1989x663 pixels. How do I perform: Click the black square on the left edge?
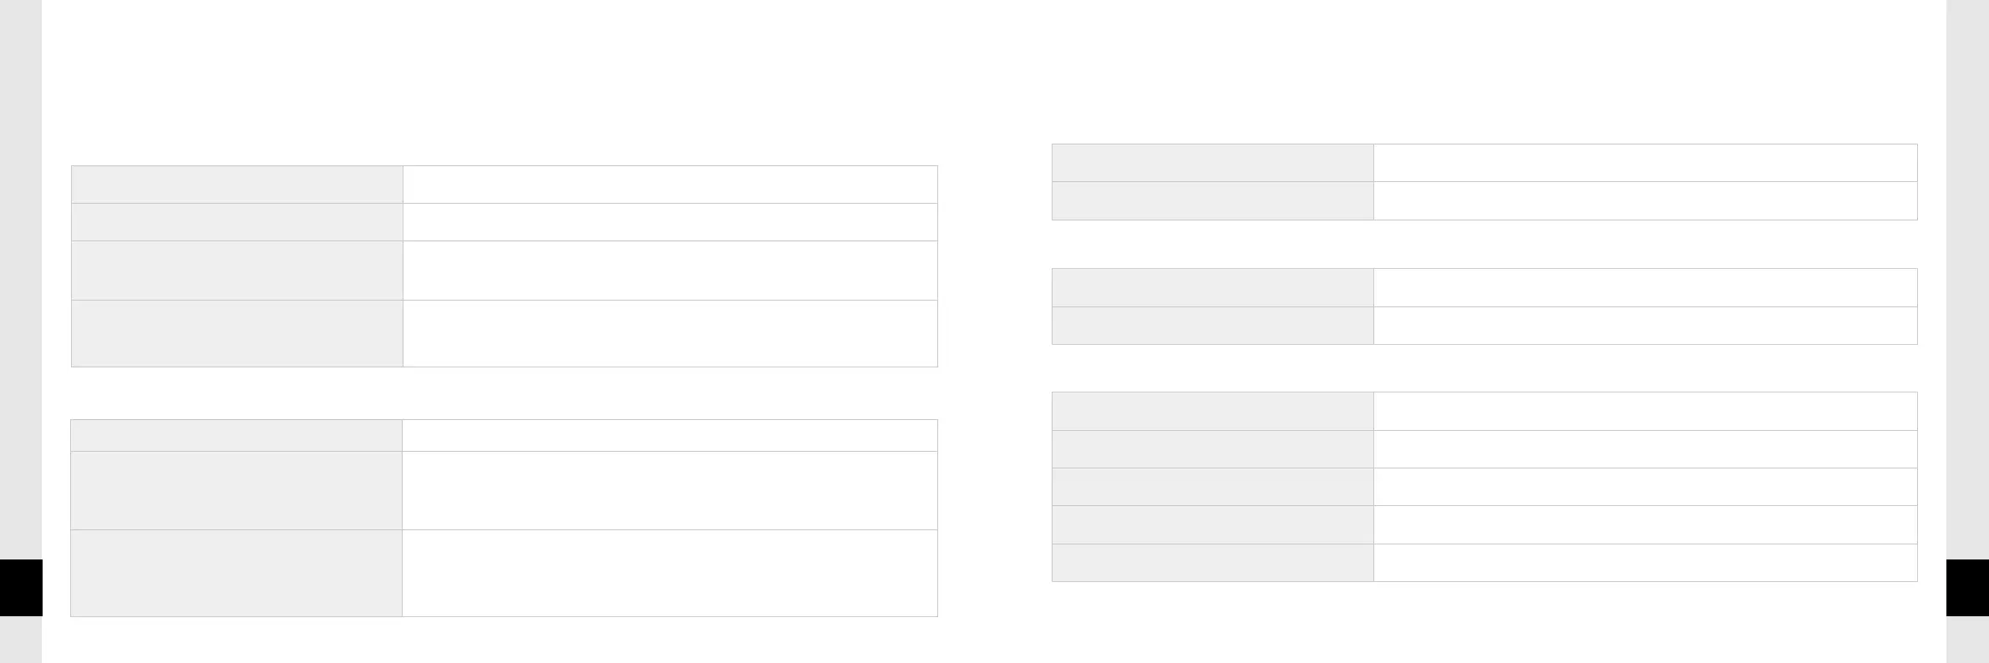[21, 588]
